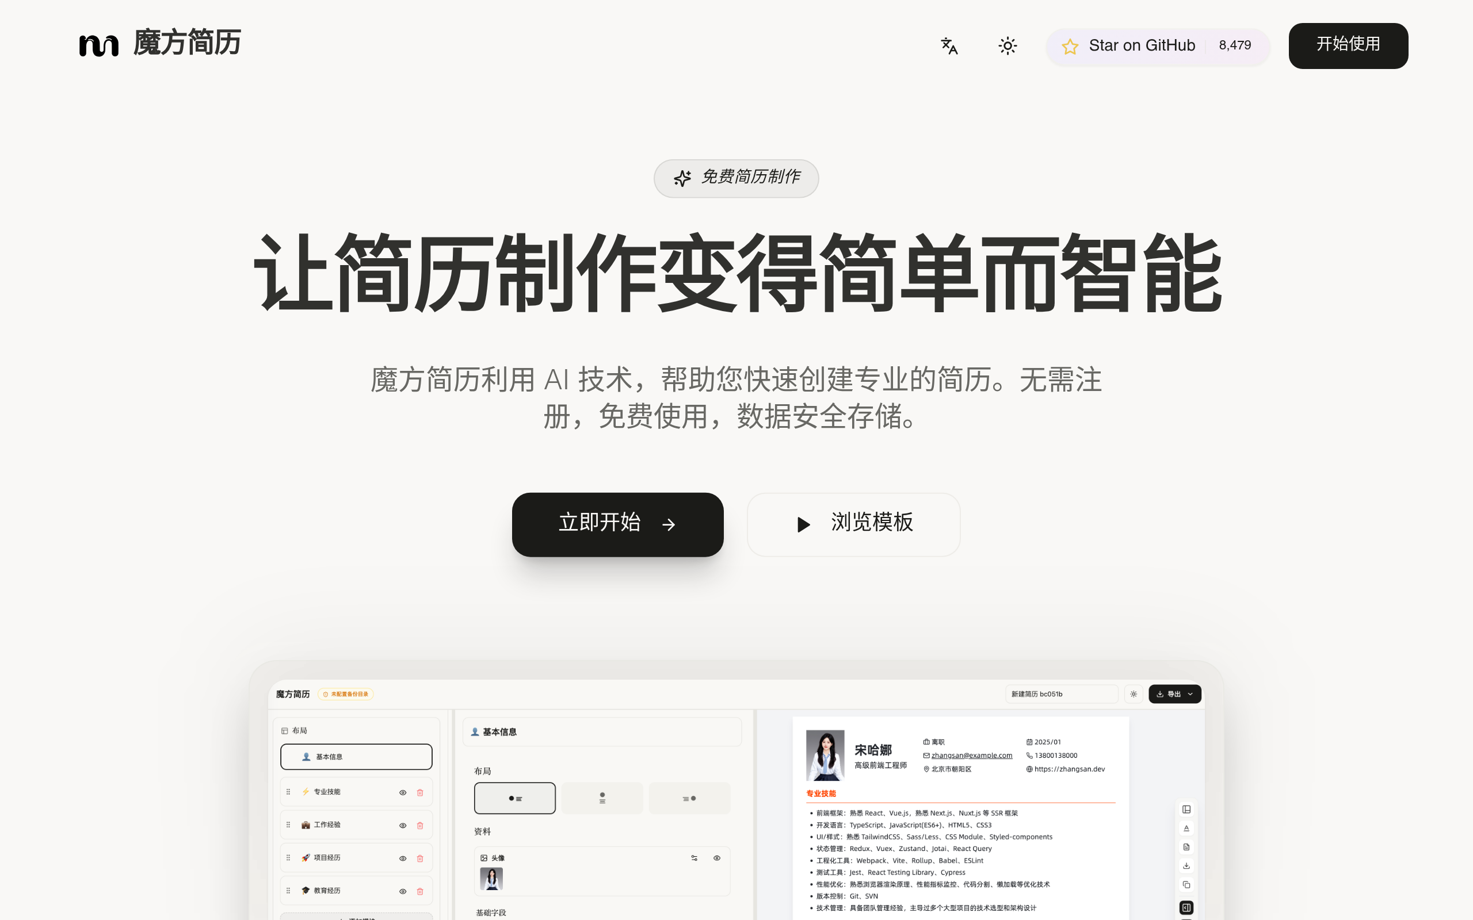Open the 头像 avatar settings sliders icon
This screenshot has height=920, width=1473.
[x=694, y=858]
